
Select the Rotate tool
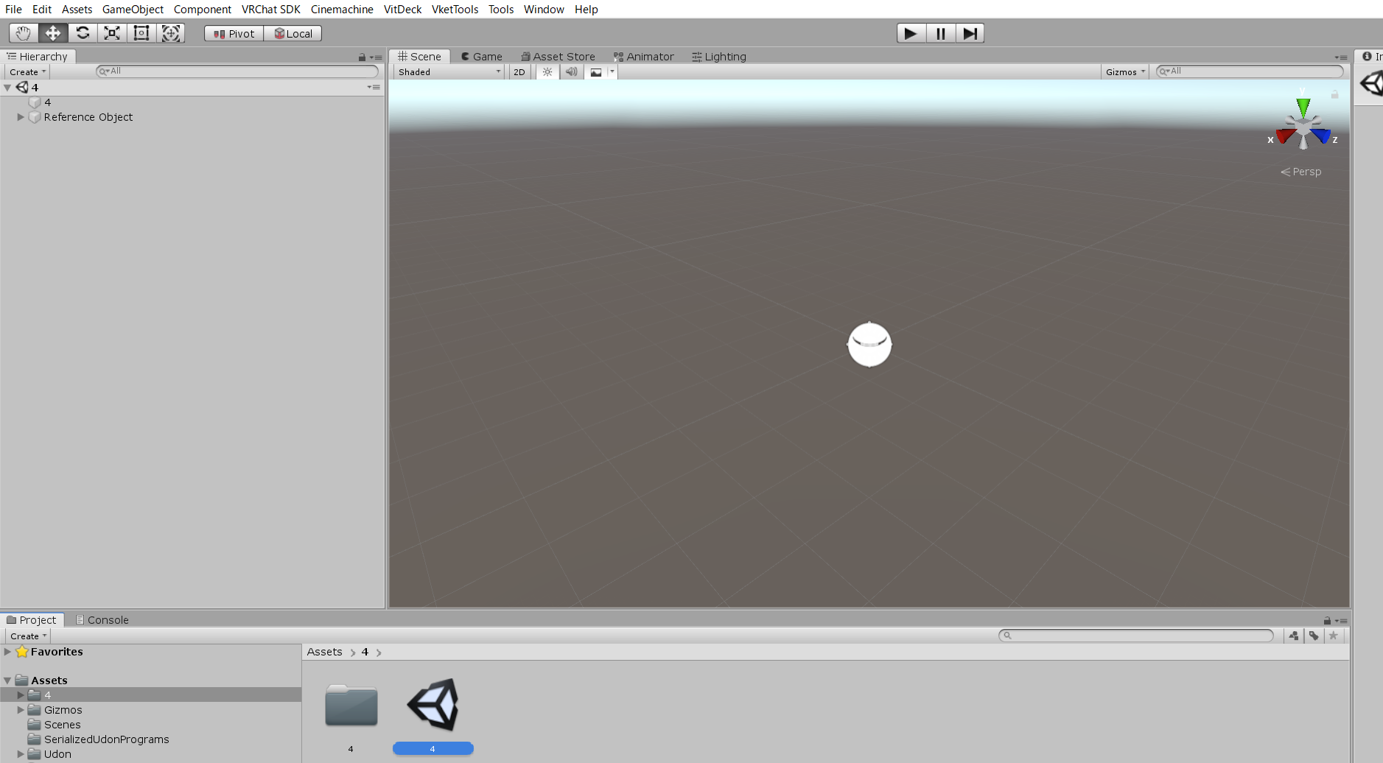click(x=83, y=33)
